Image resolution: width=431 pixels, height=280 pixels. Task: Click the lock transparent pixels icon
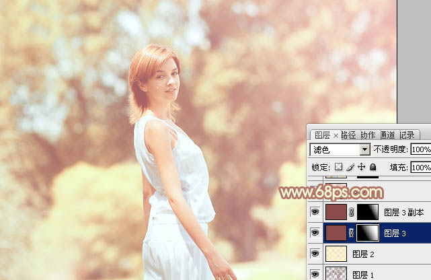coord(338,167)
